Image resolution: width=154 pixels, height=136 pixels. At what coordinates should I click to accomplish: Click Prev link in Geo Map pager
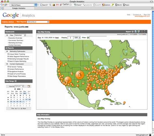click(39, 38)
